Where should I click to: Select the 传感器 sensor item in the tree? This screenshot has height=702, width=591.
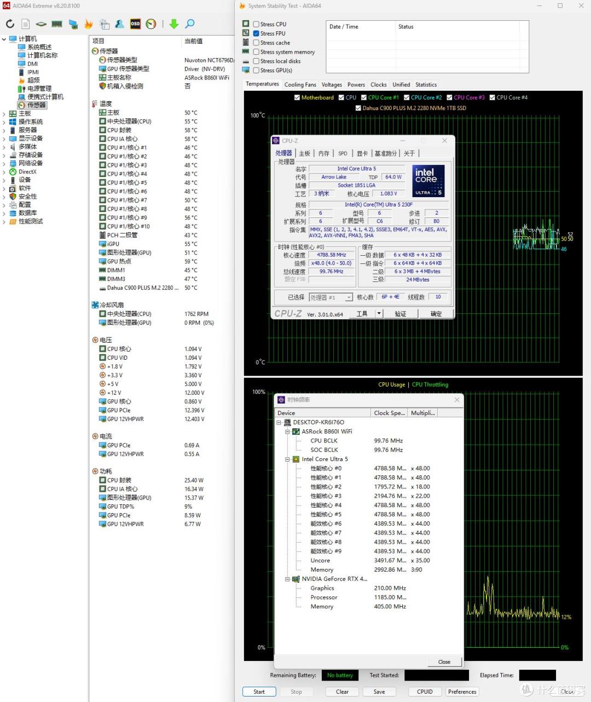32,105
